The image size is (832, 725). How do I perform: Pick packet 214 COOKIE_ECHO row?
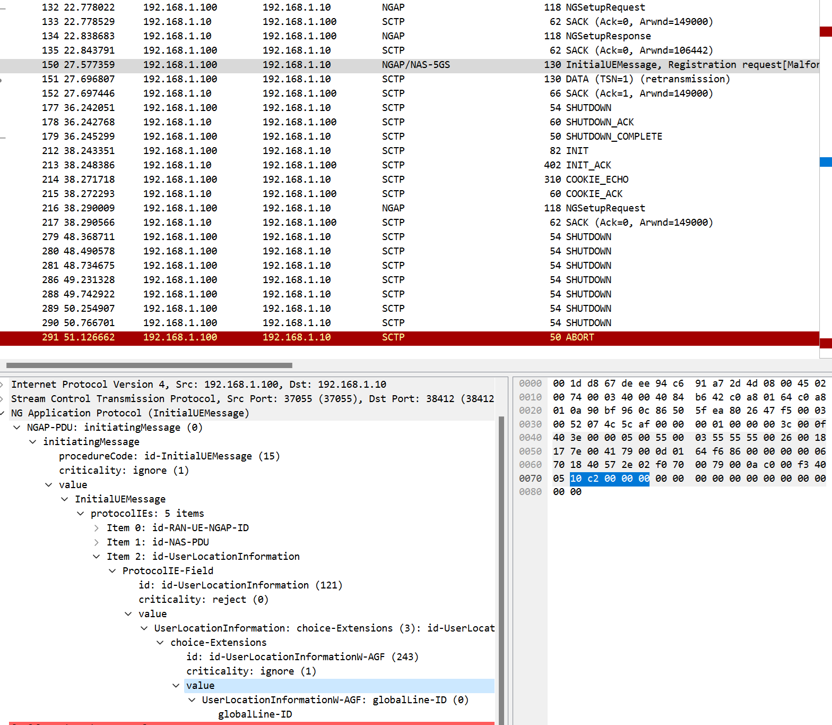(x=318, y=180)
